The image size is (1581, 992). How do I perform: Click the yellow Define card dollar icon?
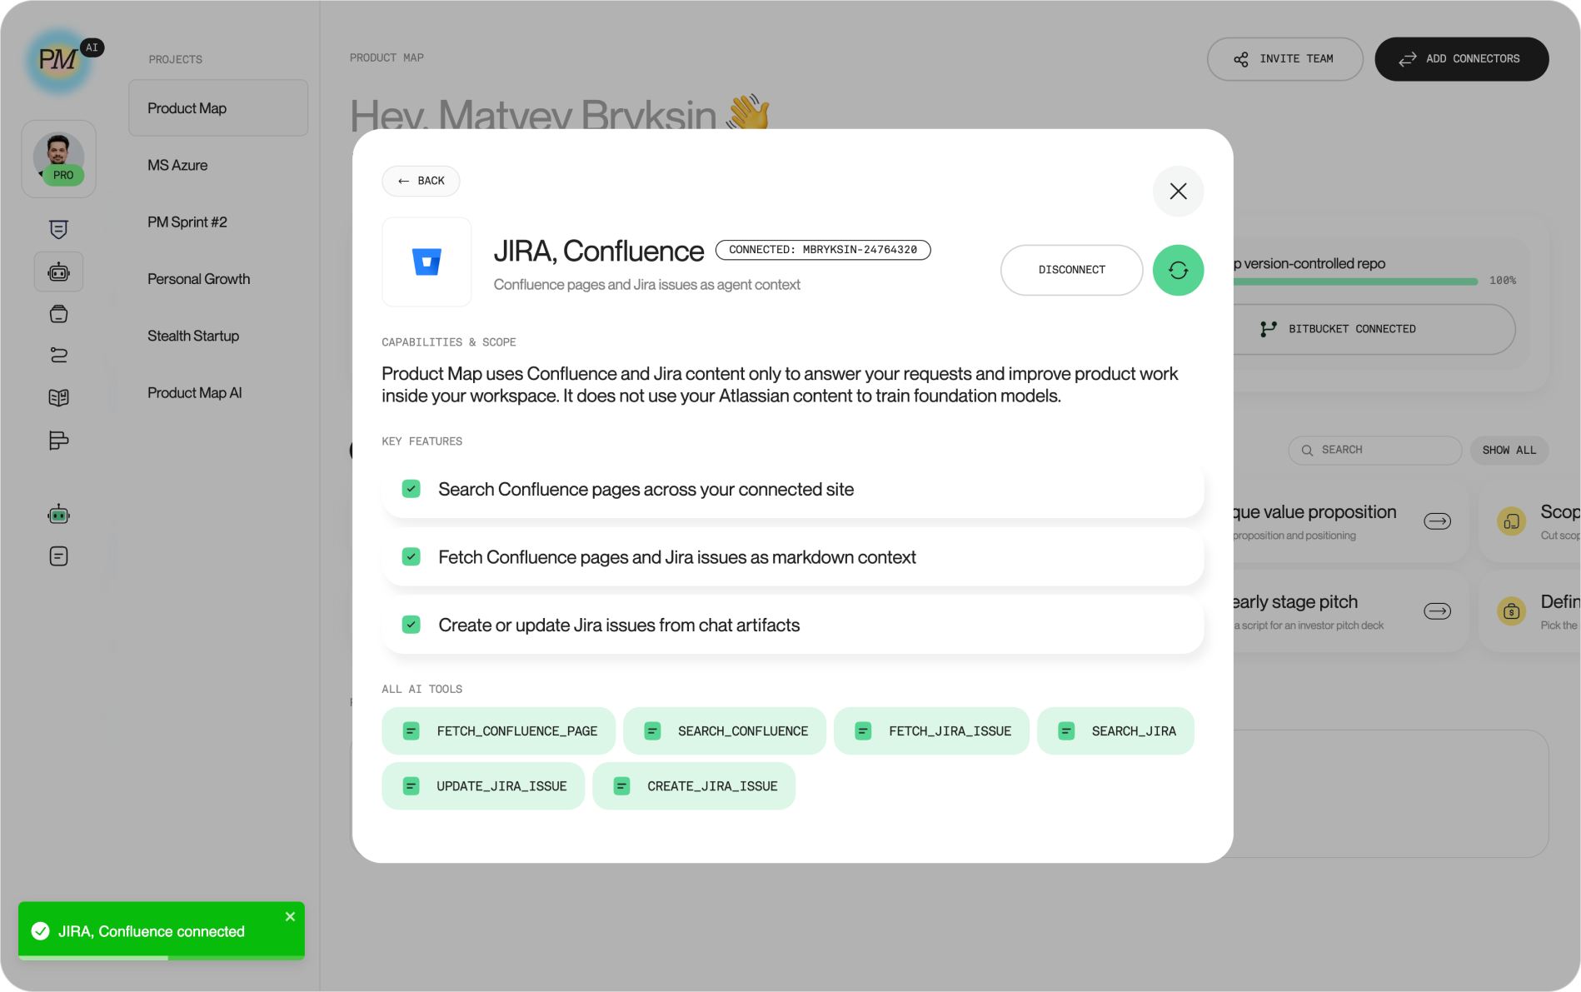pyautogui.click(x=1511, y=611)
